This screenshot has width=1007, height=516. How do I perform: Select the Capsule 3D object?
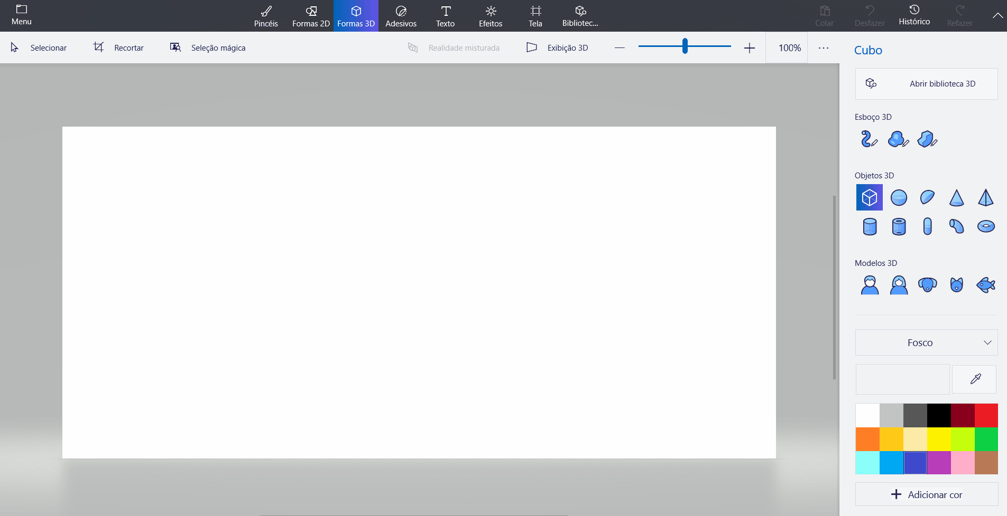(928, 226)
